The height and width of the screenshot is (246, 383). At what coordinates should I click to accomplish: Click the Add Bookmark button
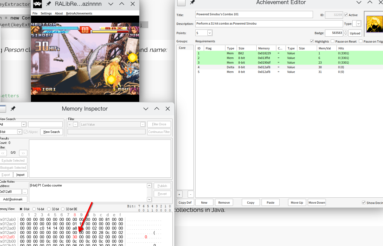coord(13,199)
